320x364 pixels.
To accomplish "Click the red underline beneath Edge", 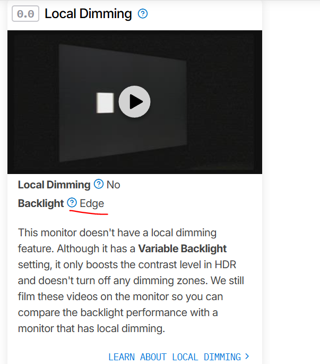I will point(89,212).
